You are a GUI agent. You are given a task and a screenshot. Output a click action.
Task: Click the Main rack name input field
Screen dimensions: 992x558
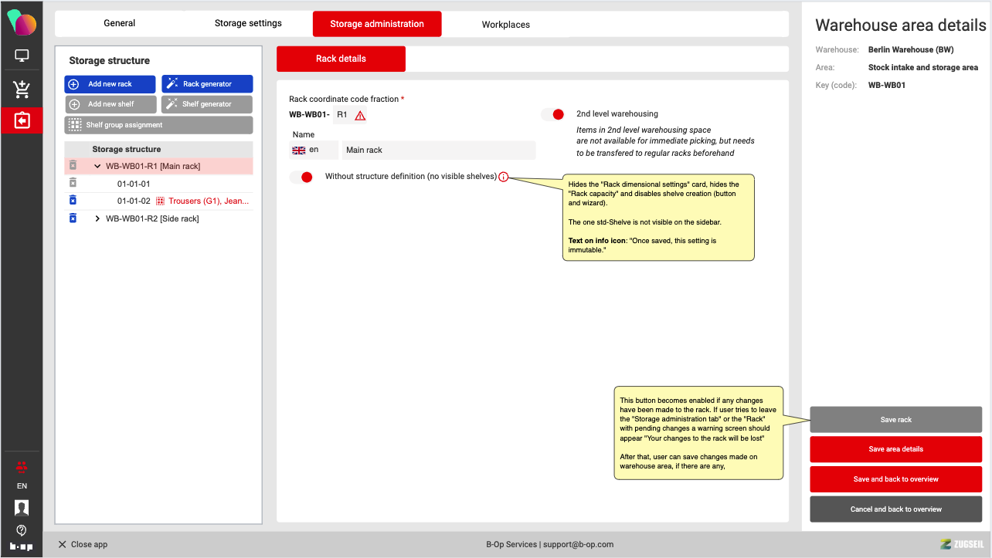[438, 150]
